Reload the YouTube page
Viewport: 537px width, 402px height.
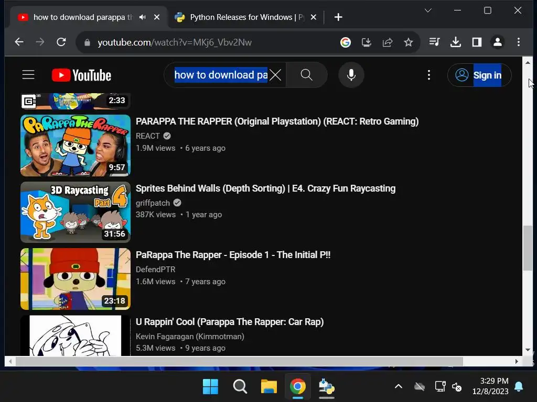(61, 42)
